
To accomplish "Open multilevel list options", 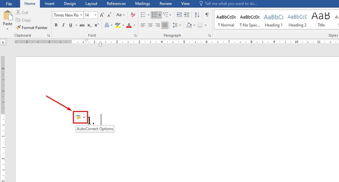I will [167, 15].
